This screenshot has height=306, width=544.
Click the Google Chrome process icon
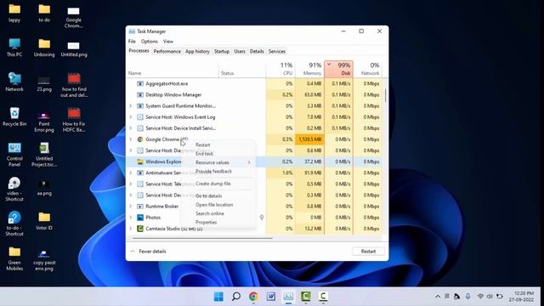(x=140, y=139)
